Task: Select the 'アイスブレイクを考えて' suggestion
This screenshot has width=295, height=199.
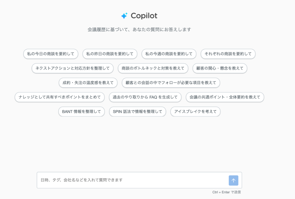Action: pos(195,112)
